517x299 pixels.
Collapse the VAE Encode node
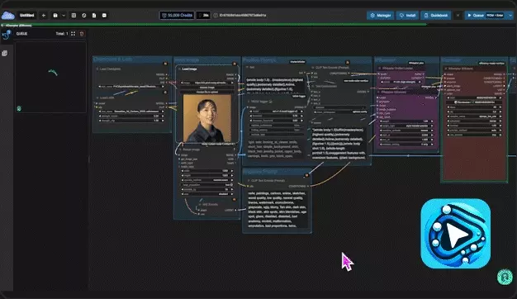click(200, 204)
